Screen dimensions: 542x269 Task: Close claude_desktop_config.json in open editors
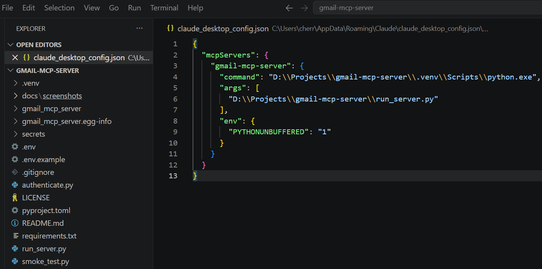15,58
